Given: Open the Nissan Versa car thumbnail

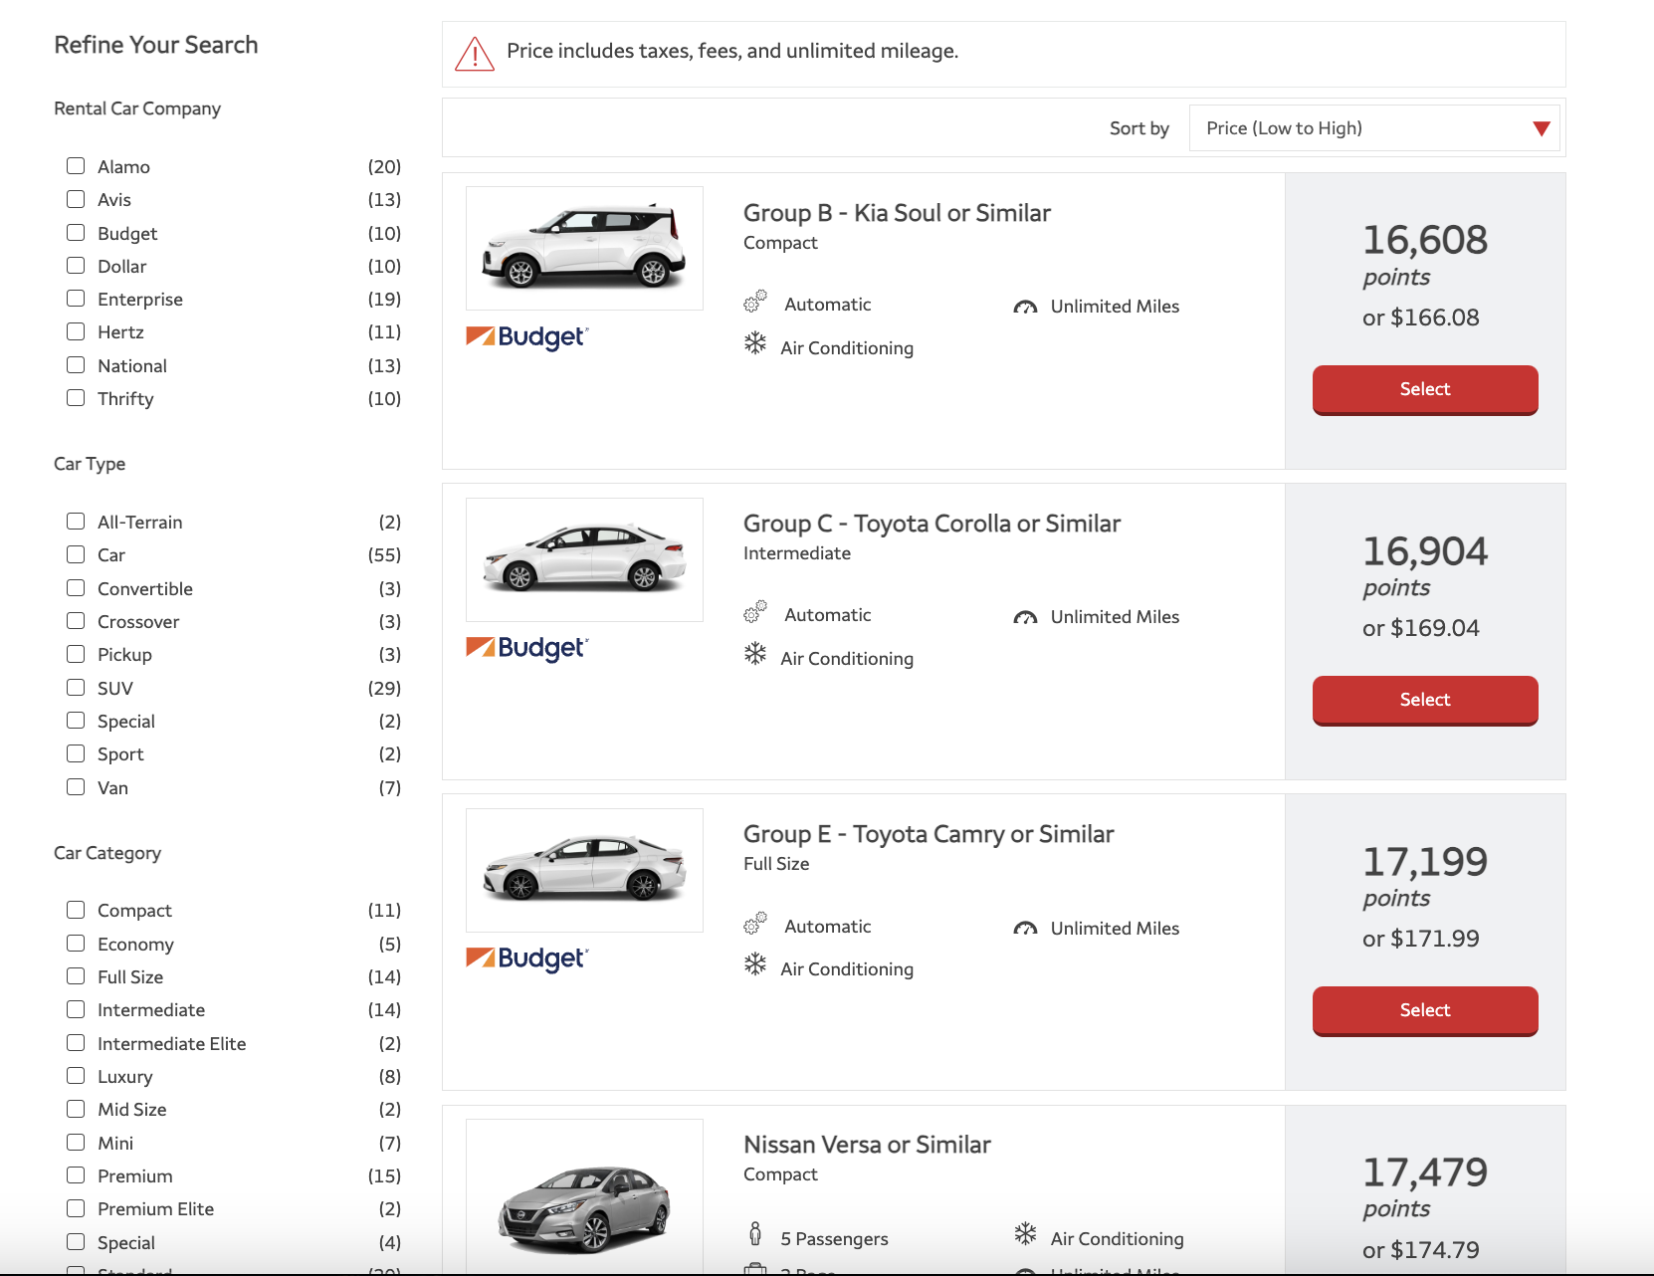Looking at the screenshot, I should point(584,1197).
